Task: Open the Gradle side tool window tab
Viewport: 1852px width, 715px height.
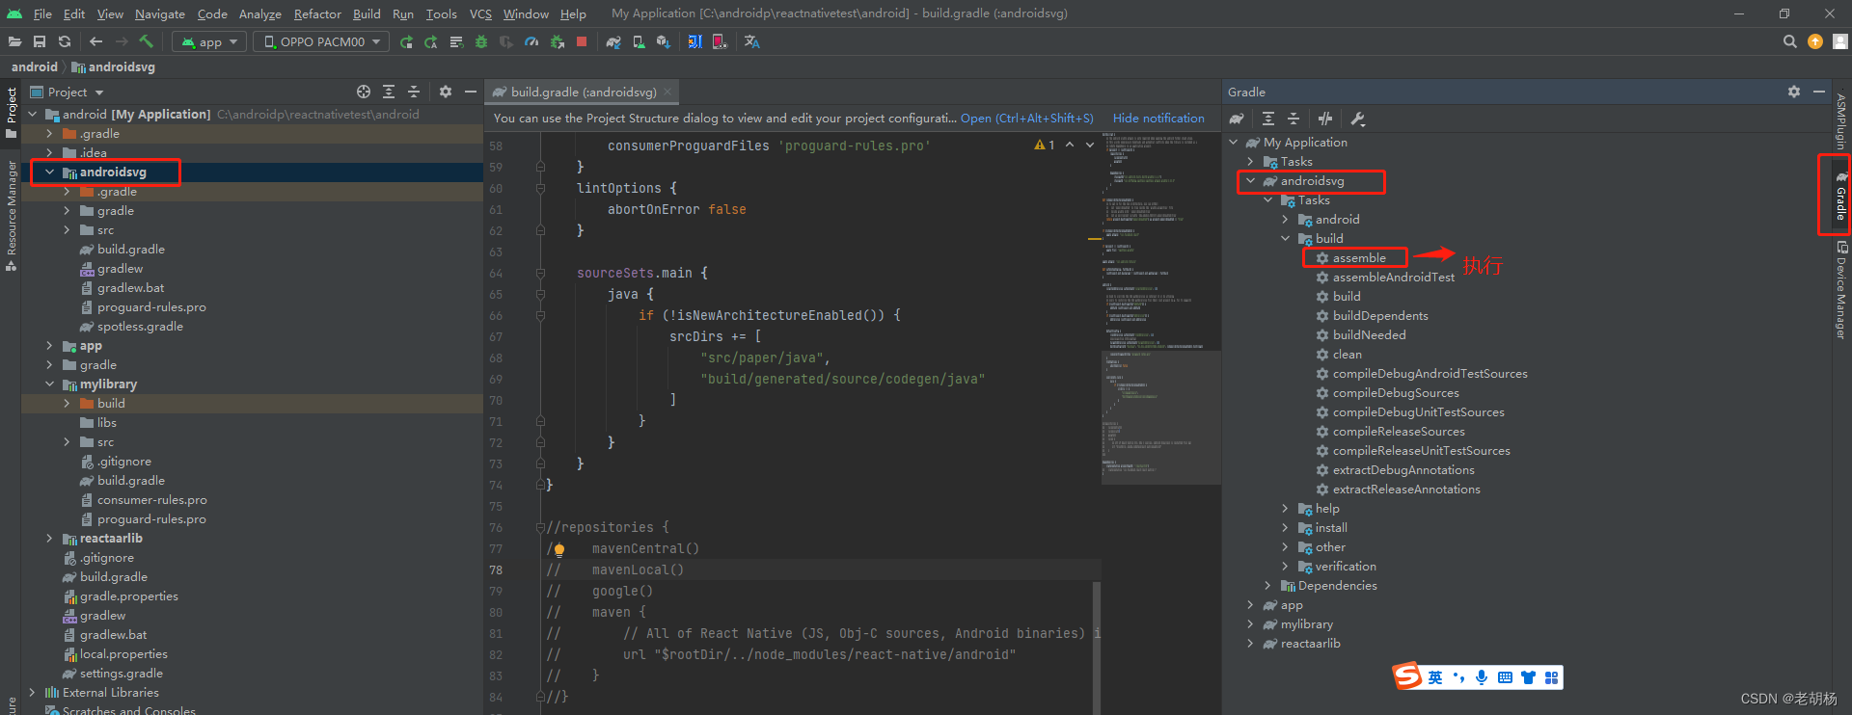Action: click(1840, 196)
